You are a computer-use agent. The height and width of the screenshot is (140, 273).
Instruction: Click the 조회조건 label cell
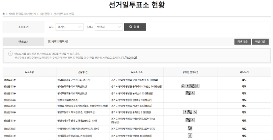click(x=23, y=27)
